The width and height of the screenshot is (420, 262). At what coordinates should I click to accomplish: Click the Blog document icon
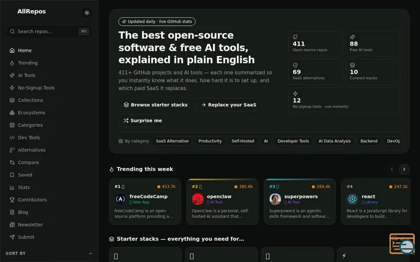(x=12, y=212)
